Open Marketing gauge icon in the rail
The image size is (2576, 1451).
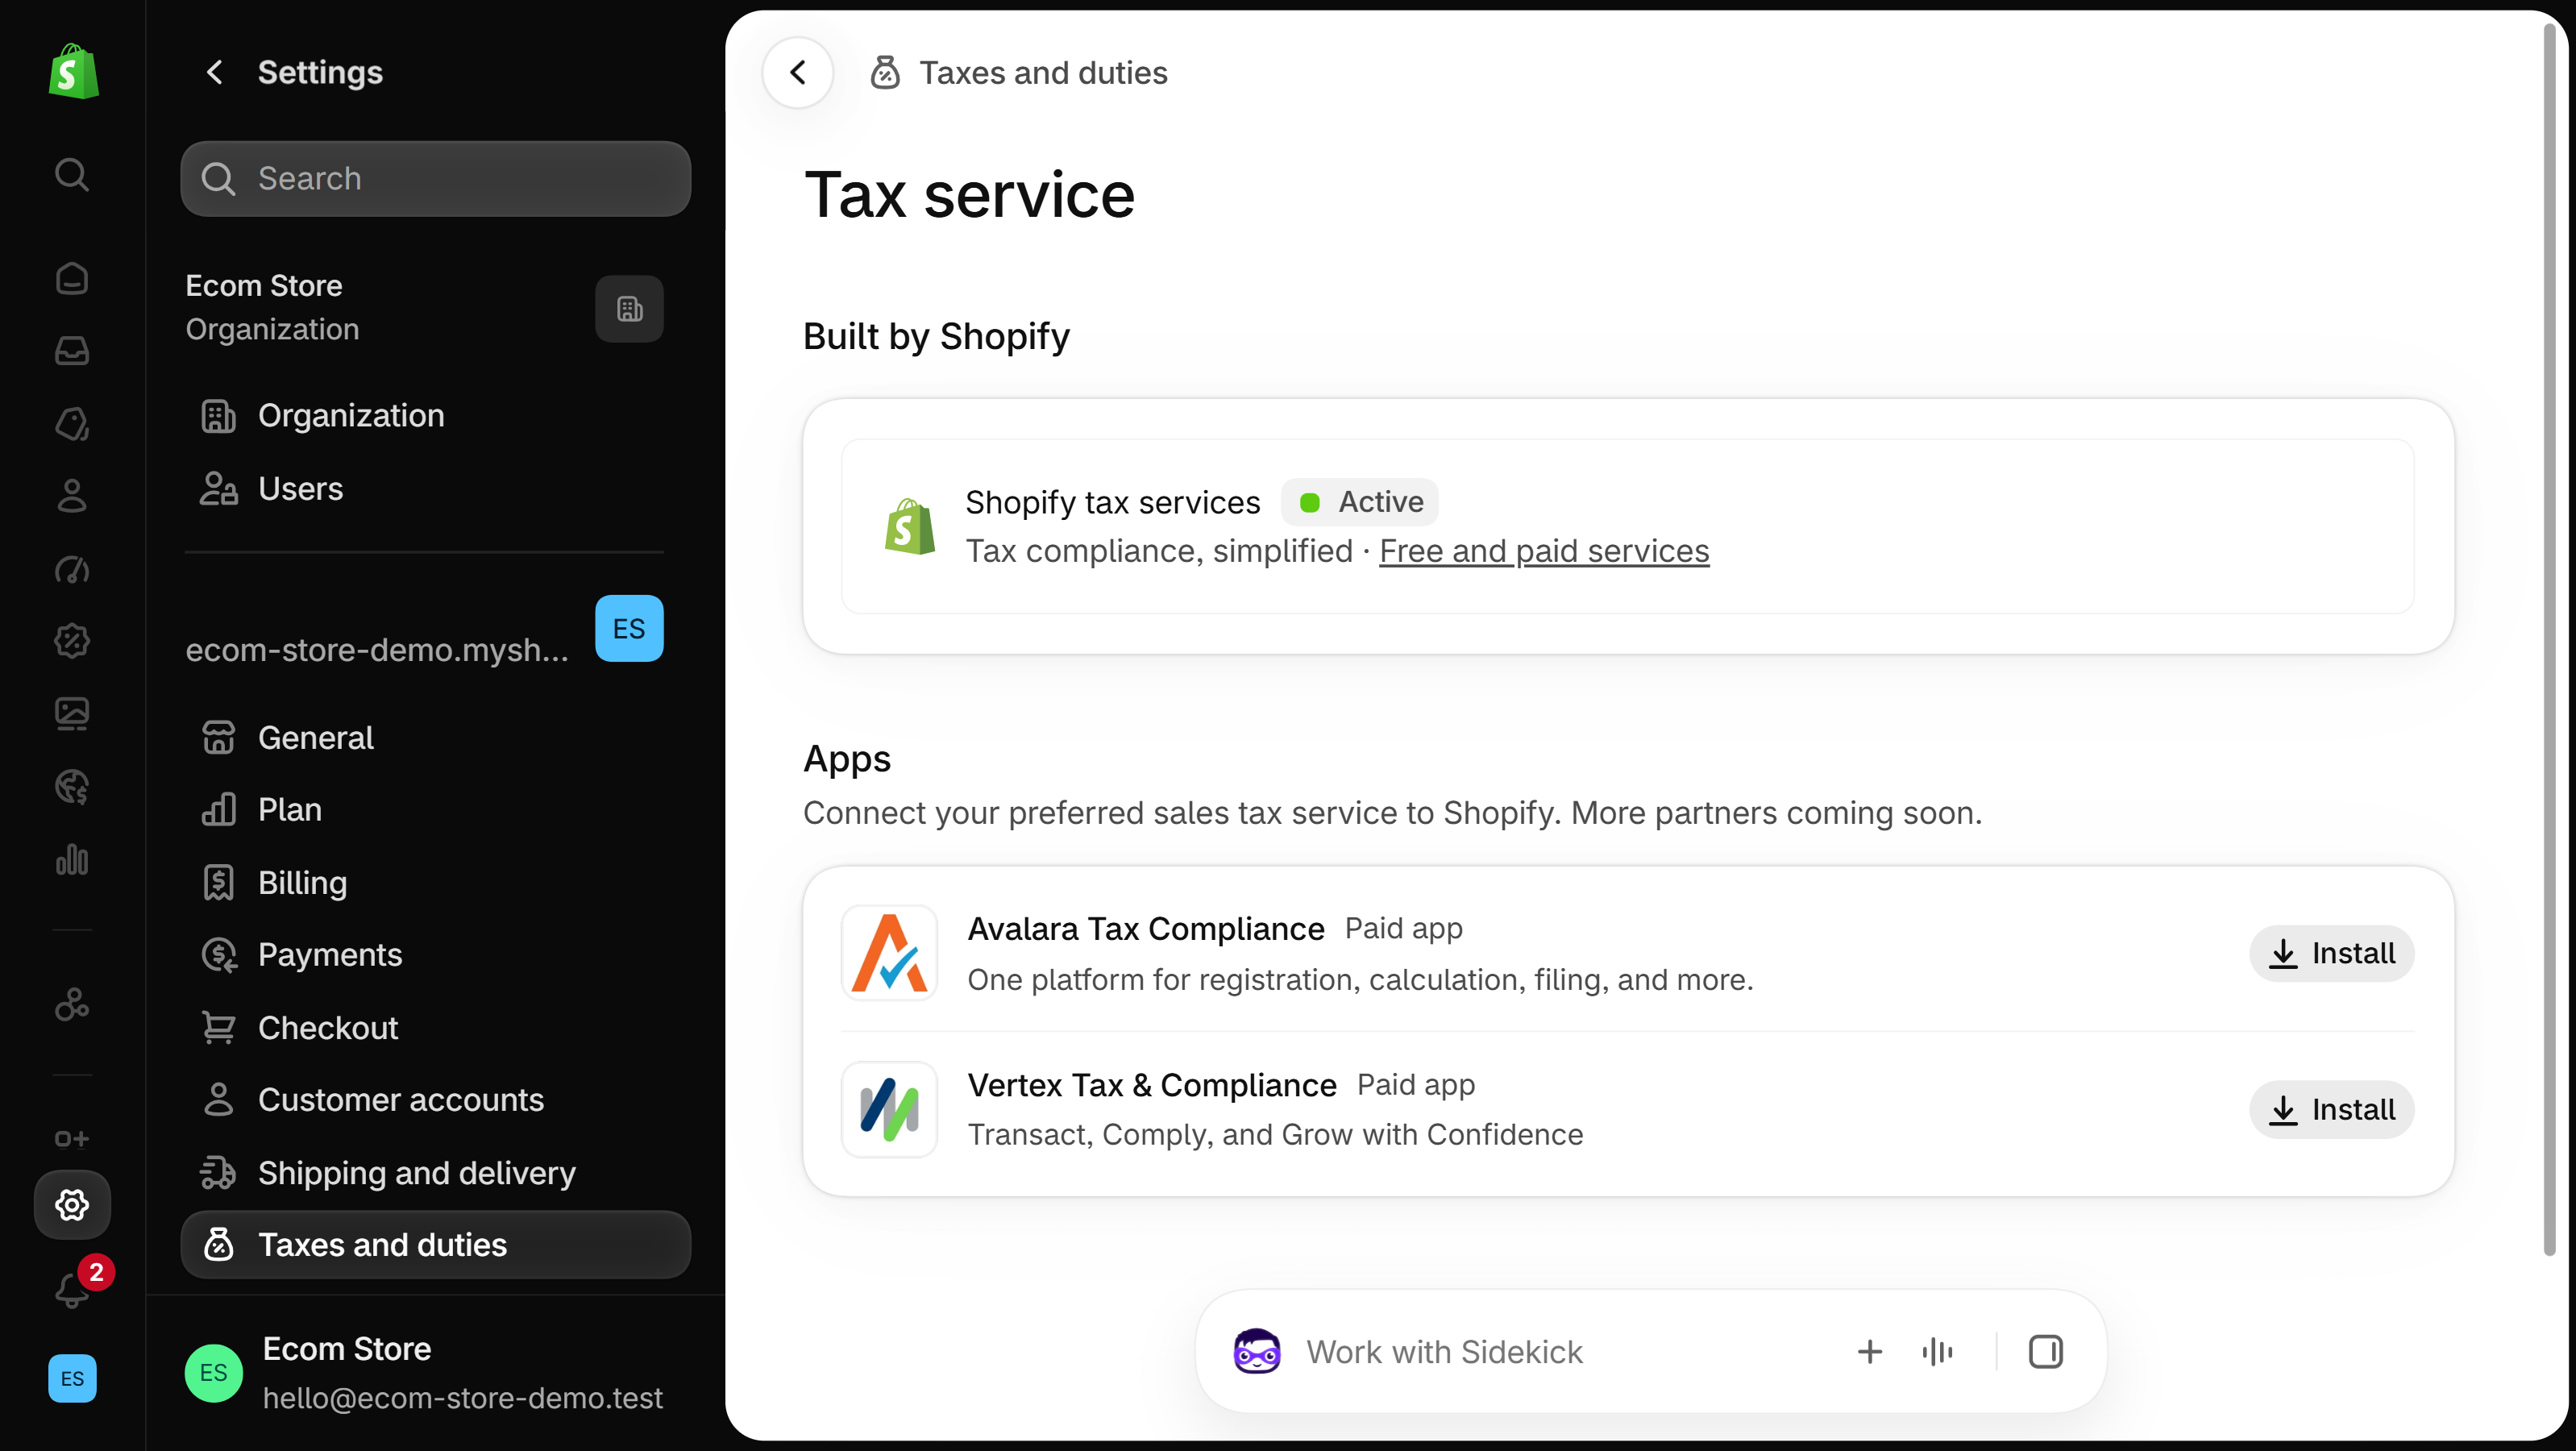(x=72, y=569)
